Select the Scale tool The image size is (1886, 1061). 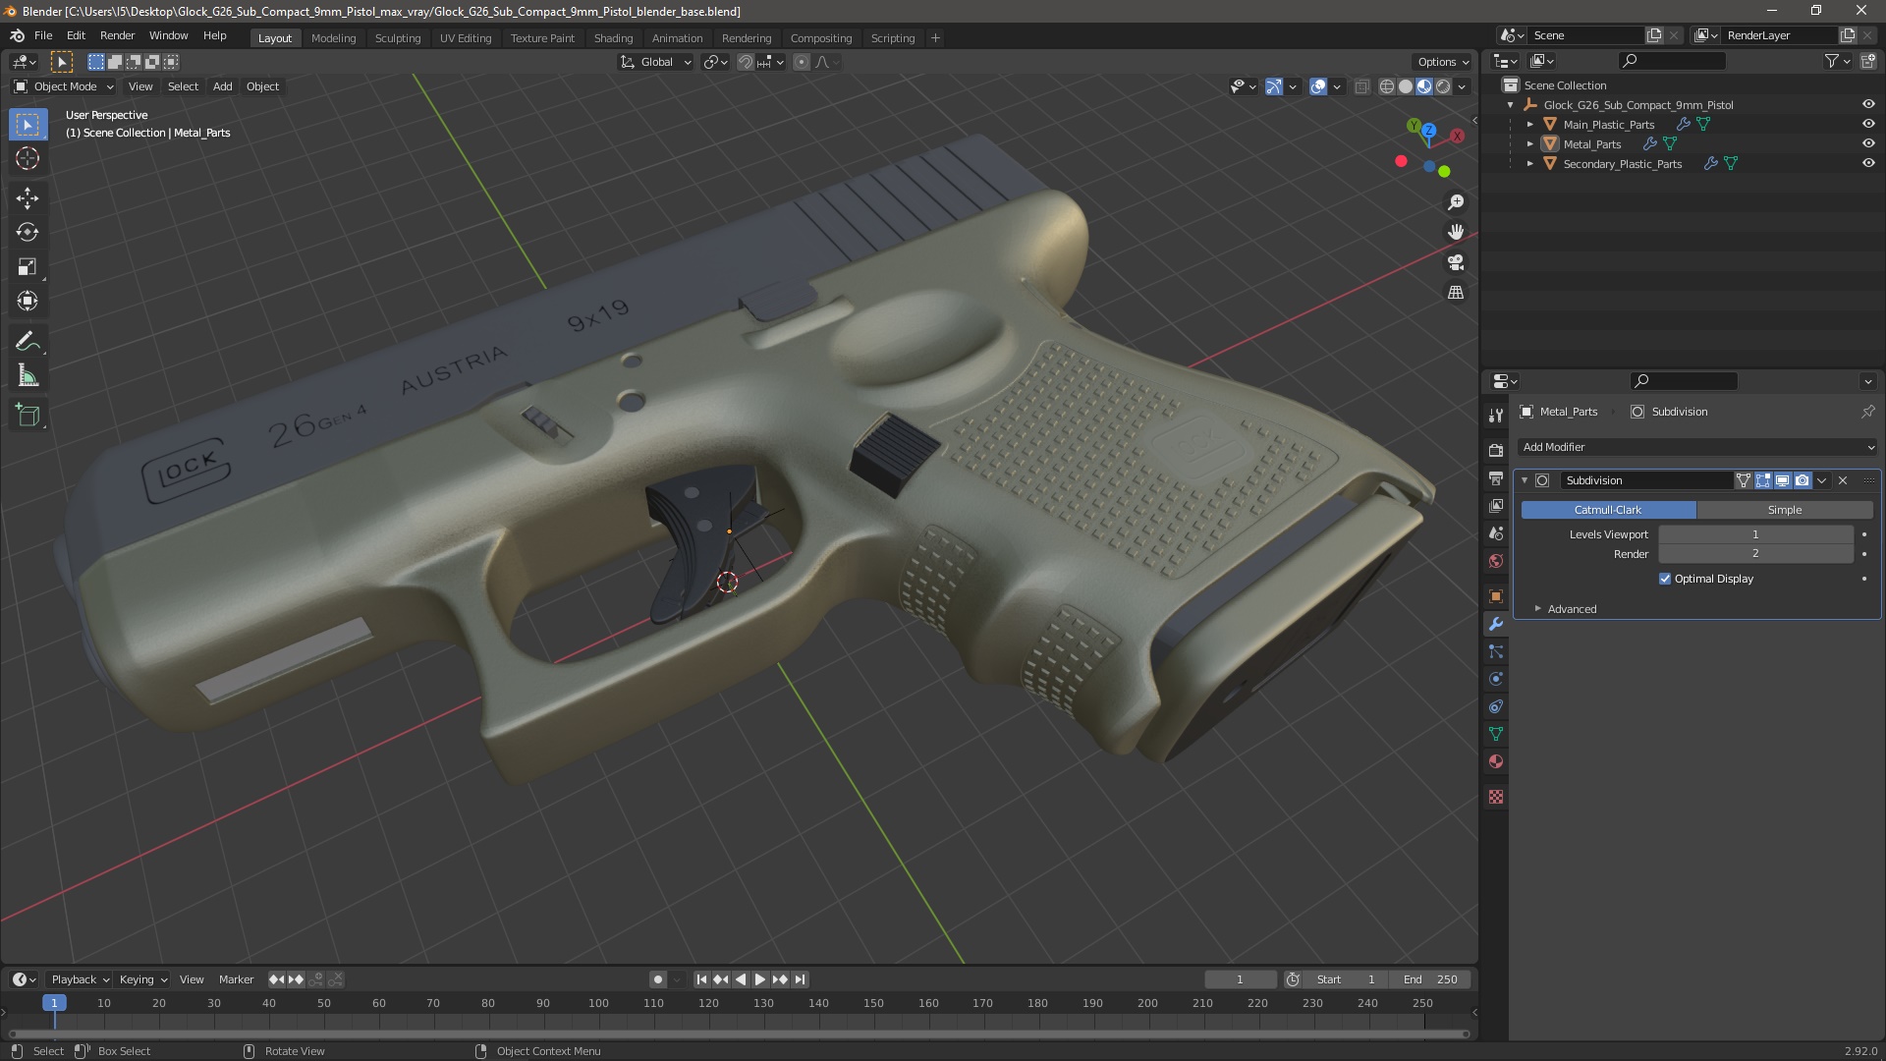pos(28,267)
